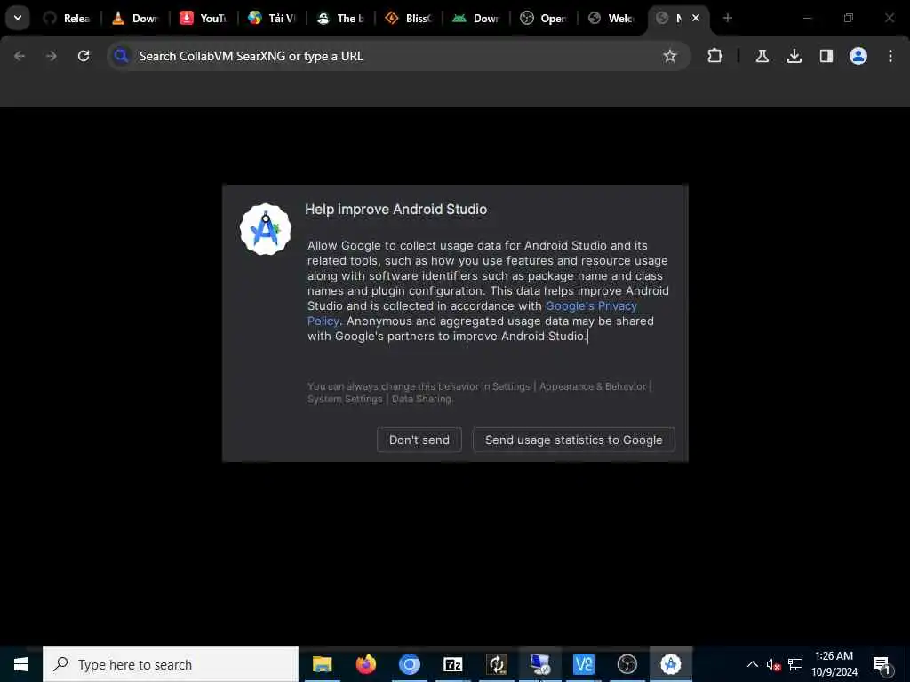910x682 pixels.
Task: Switch to the Tải Vi tab
Action: 272,18
